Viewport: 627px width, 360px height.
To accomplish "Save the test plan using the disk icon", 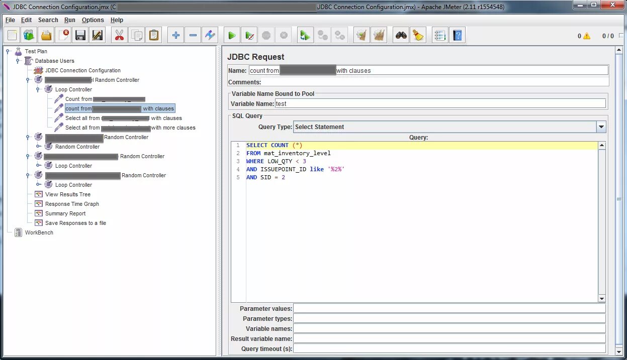I will pyautogui.click(x=80, y=35).
